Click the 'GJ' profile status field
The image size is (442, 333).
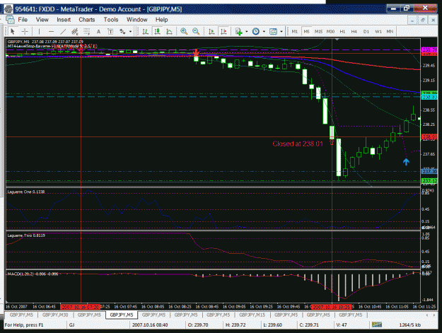[72, 325]
